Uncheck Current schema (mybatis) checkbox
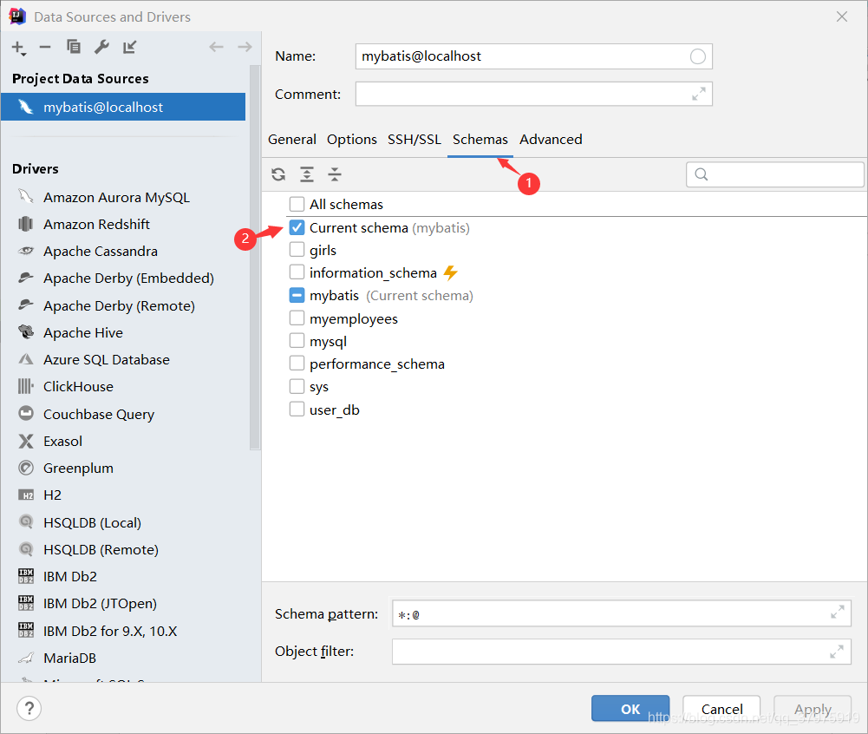868x734 pixels. (x=297, y=227)
